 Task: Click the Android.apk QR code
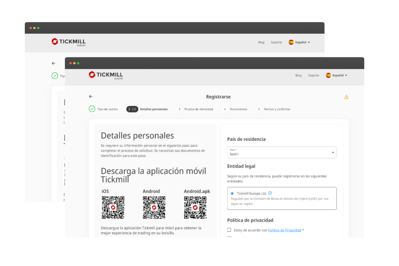(x=195, y=208)
